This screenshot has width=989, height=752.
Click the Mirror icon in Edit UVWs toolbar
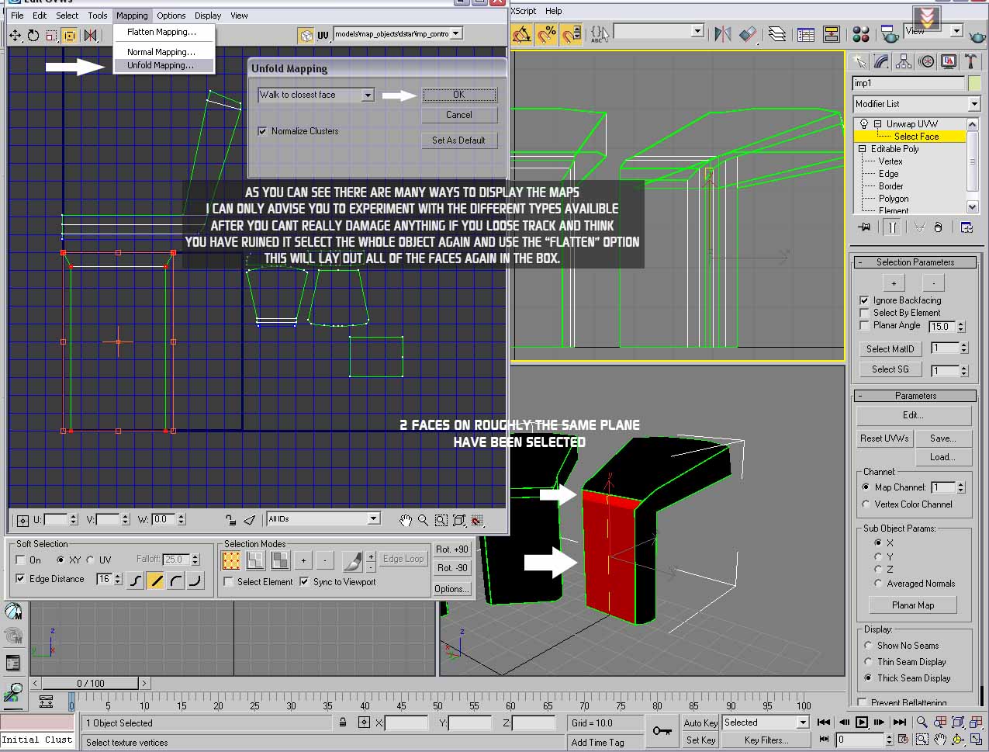91,35
